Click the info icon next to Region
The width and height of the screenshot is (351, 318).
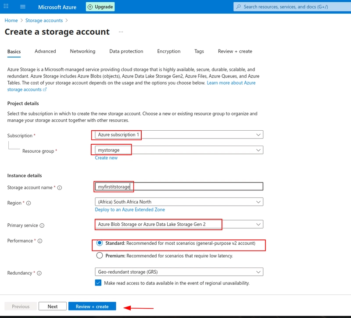[x=29, y=203]
